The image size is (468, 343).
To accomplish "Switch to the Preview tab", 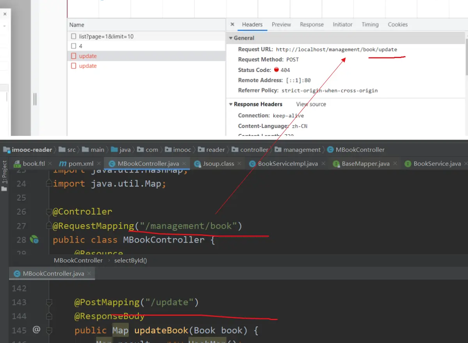I will 281,25.
